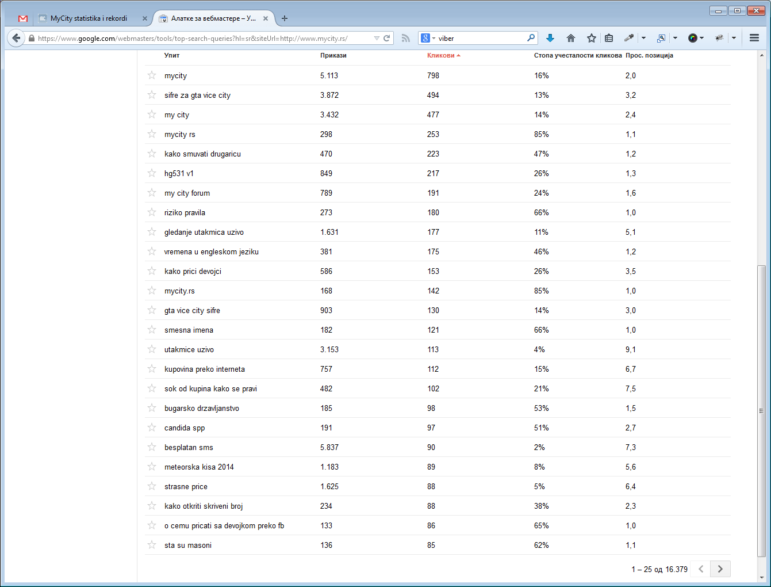The image size is (771, 587).
Task: Star the "riziko pravila" query
Action: [x=152, y=212]
